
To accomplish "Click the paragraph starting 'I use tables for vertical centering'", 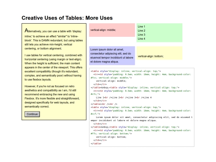I will [x=54, y=67].
